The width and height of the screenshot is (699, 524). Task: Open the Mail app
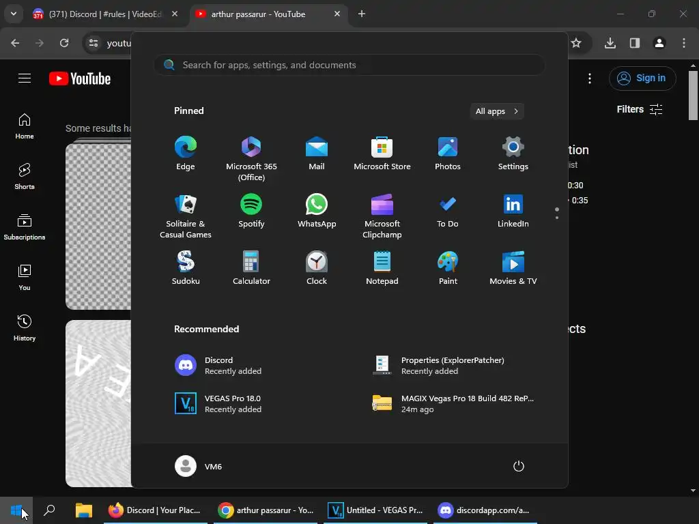click(317, 154)
